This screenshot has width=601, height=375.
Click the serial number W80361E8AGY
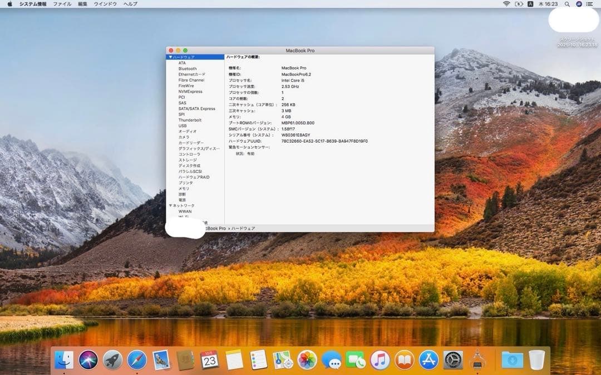295,135
